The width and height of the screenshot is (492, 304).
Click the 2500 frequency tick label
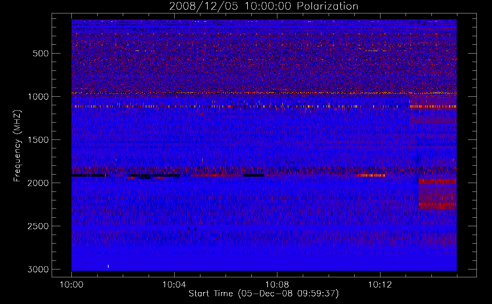[x=38, y=226]
